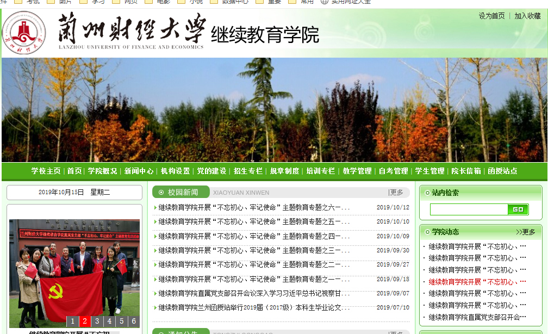The width and height of the screenshot is (548, 334).
Task: Open 学生管理 navigation item
Action: coord(429,171)
